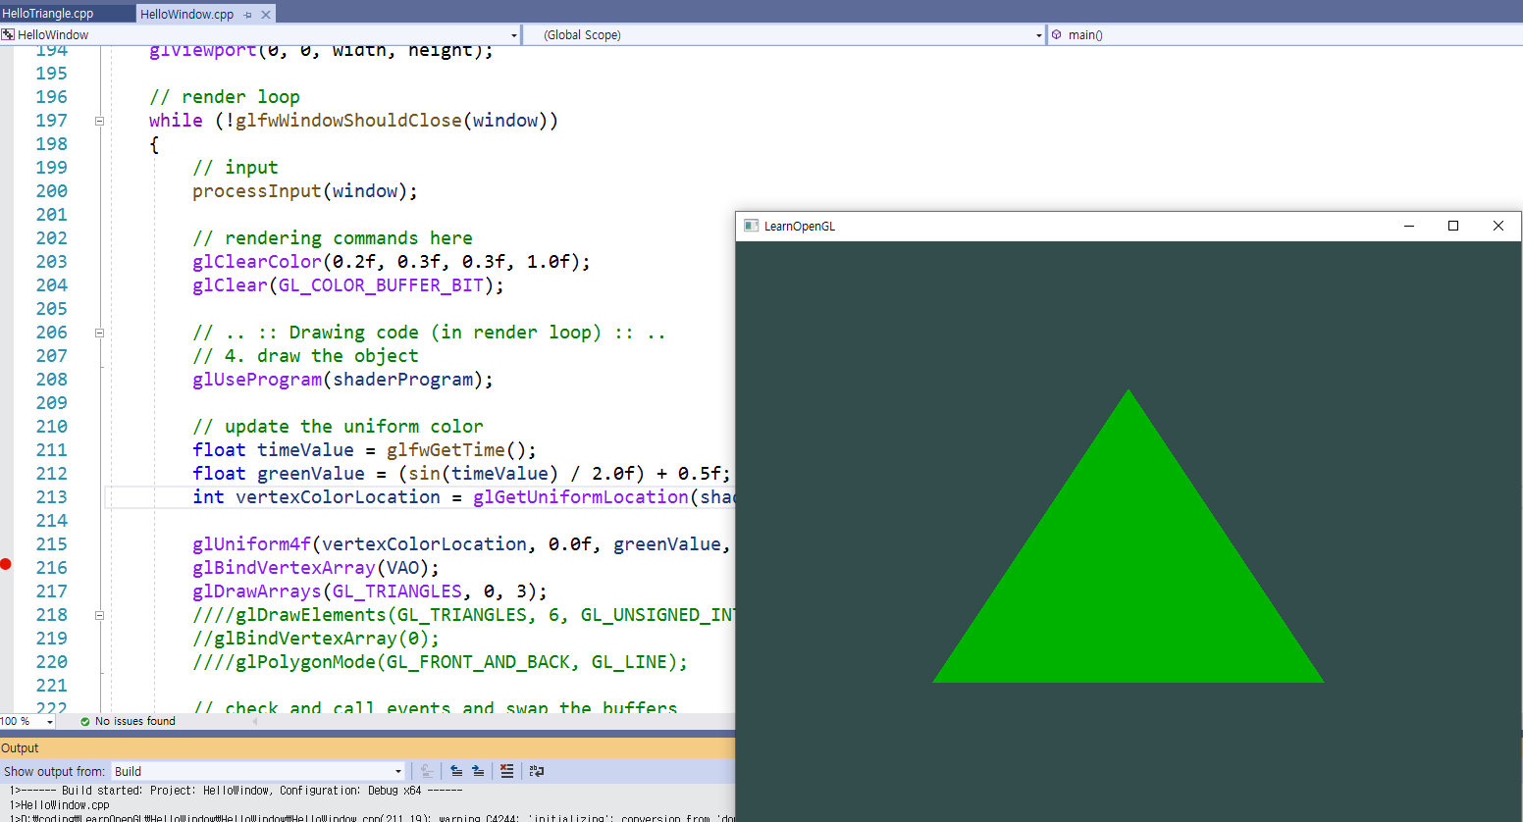Viewport: 1523px width, 822px height.
Task: Click the No issues found indicator
Action: pyautogui.click(x=128, y=721)
